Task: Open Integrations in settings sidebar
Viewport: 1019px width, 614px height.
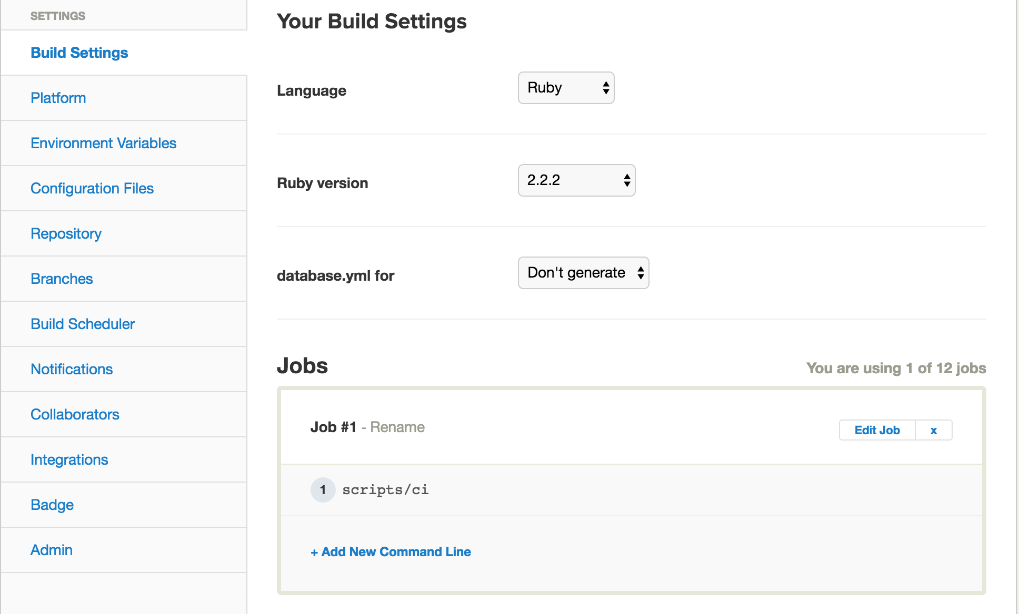Action: (69, 459)
